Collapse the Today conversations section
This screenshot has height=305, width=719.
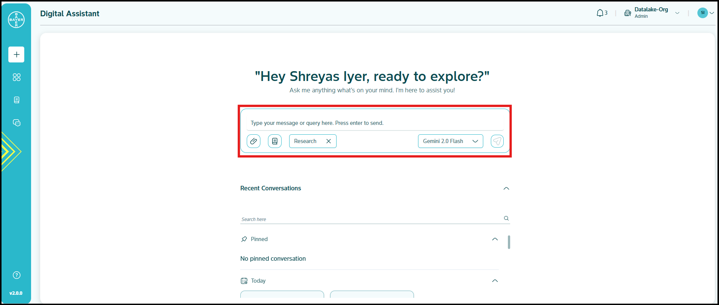coord(495,281)
